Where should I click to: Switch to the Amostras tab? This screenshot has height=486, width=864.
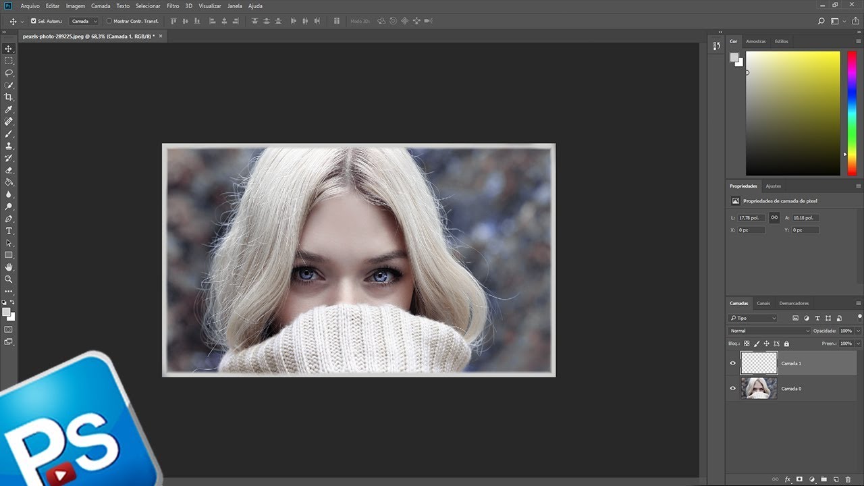point(756,41)
